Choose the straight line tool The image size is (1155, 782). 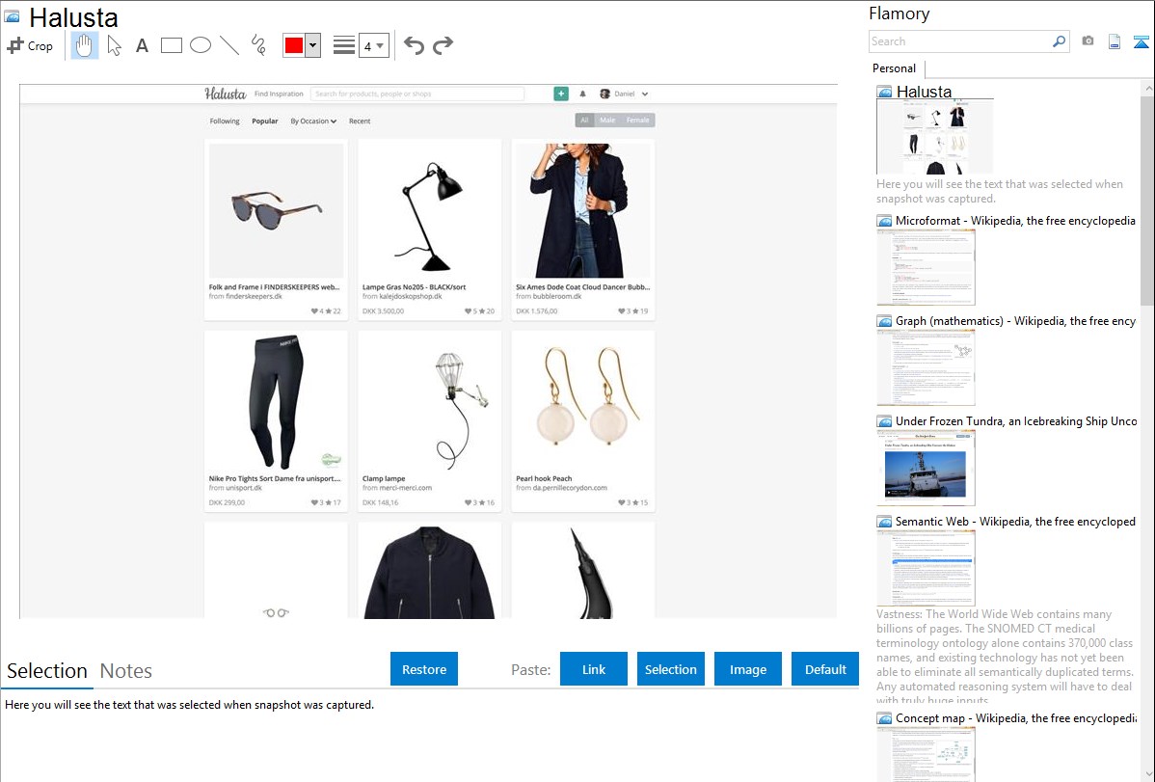pyautogui.click(x=229, y=45)
